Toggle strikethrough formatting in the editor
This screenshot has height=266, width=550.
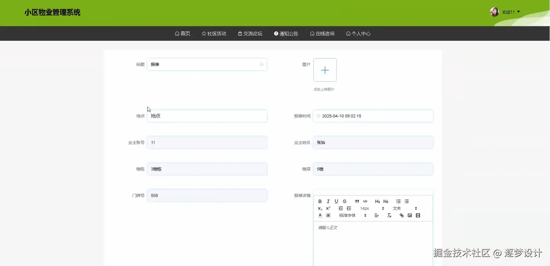click(x=344, y=202)
